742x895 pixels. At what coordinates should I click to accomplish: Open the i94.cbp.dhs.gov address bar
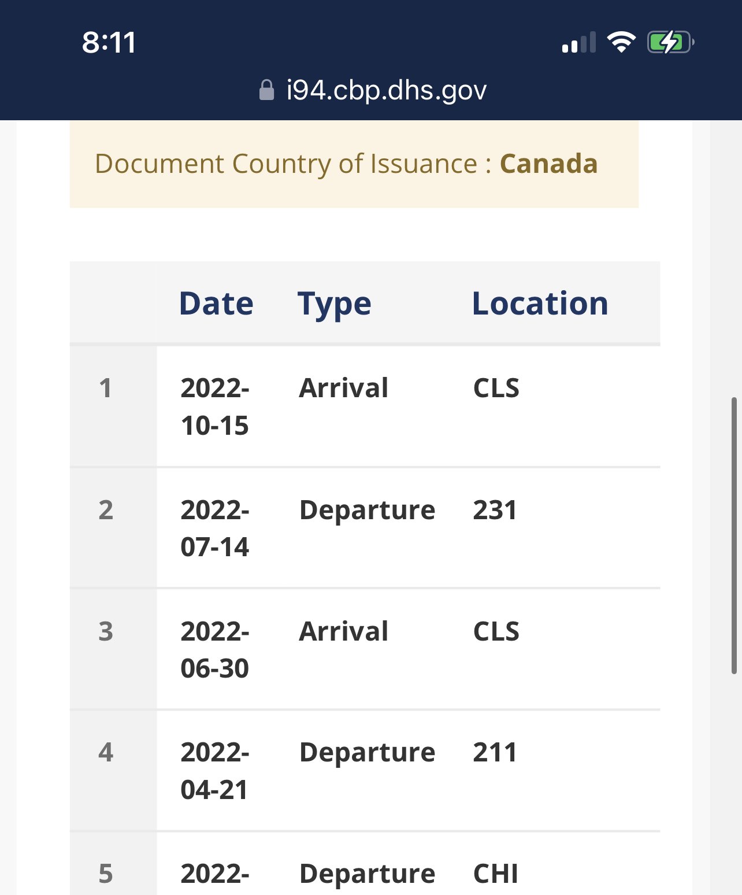(373, 90)
